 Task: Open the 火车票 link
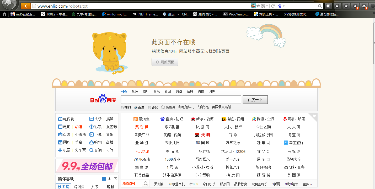[x=80, y=150]
